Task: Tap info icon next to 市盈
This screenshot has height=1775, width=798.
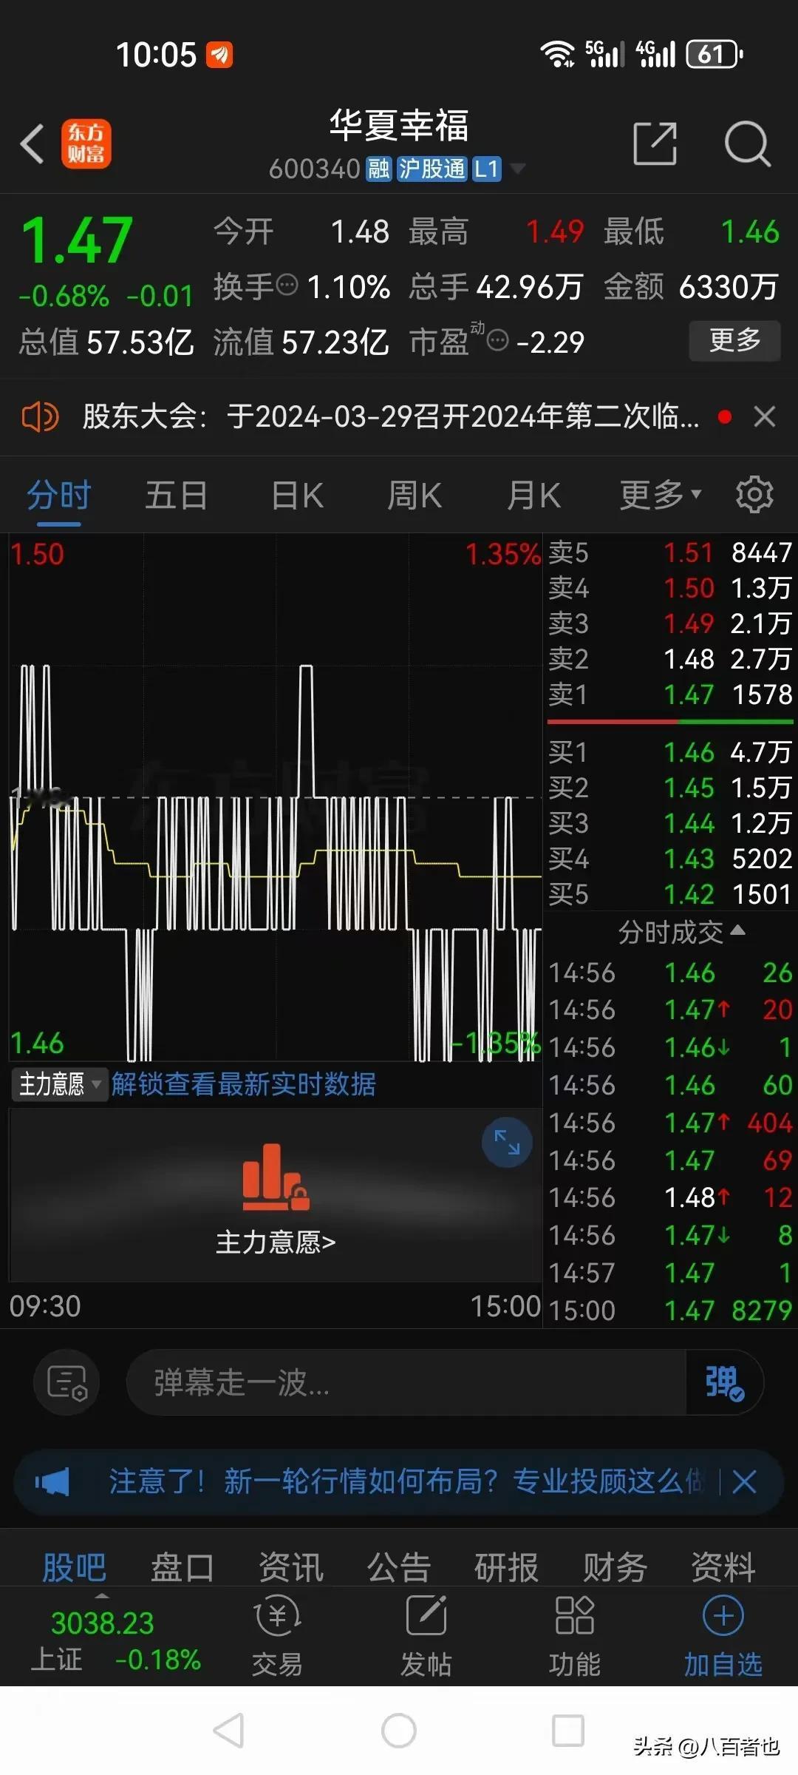Action: [498, 341]
